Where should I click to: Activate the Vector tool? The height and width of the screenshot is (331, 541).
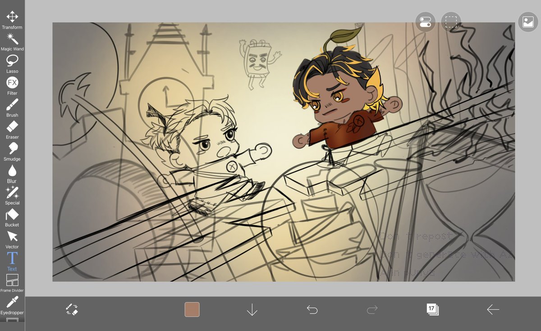12,240
